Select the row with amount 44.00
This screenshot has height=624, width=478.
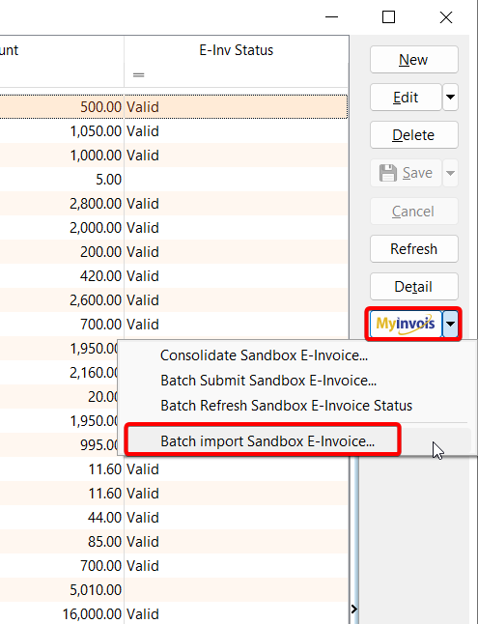click(x=174, y=518)
